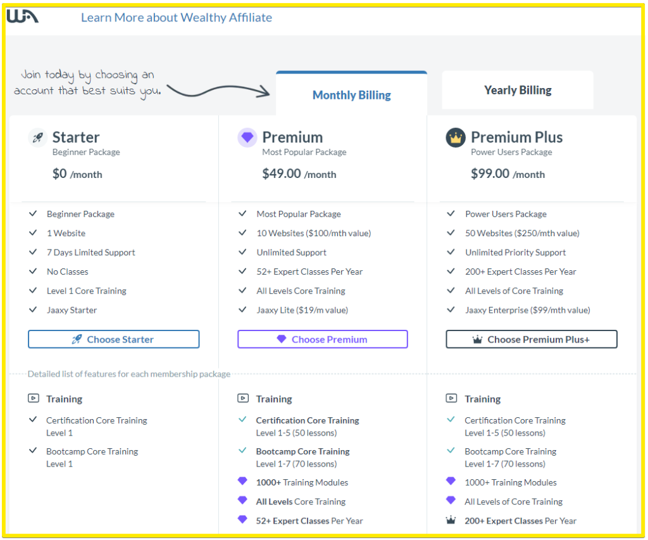Click the Starter Certification Core Training text
The image size is (648, 540).
(x=97, y=420)
